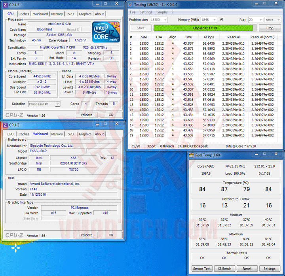This screenshot has height=276, width=285.
Task: Click the Chipset value X58
Action: (73, 158)
